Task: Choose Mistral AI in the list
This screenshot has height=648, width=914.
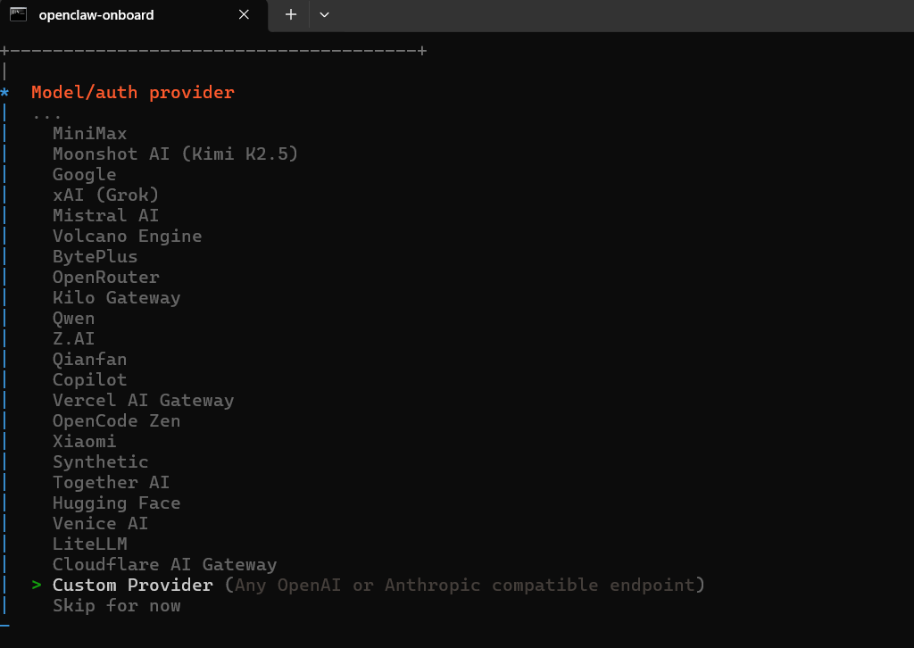Action: 105,216
